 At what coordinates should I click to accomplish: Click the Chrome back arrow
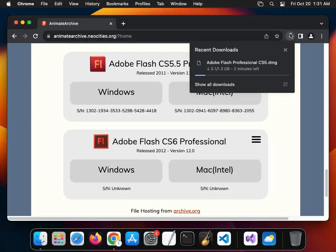14,36
